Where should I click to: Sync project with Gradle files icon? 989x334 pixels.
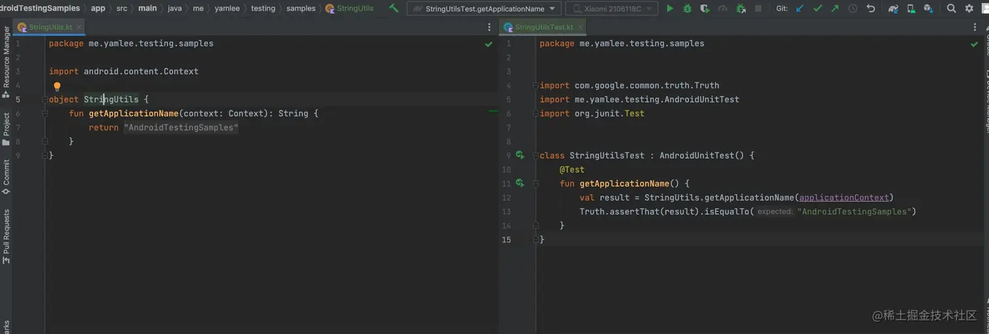pyautogui.click(x=894, y=8)
